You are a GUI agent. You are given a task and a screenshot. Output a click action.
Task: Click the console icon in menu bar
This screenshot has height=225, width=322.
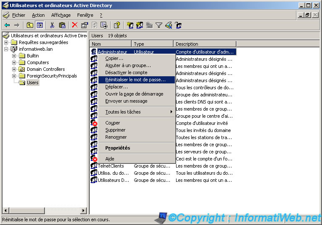tap(6, 15)
